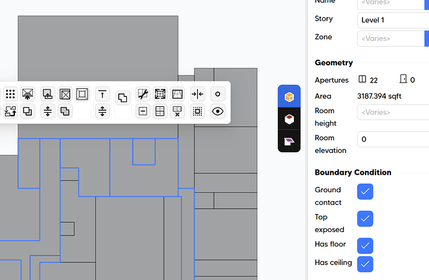Click the four-pane window grid icon
Viewport: 429px width, 280px height.
click(x=160, y=111)
